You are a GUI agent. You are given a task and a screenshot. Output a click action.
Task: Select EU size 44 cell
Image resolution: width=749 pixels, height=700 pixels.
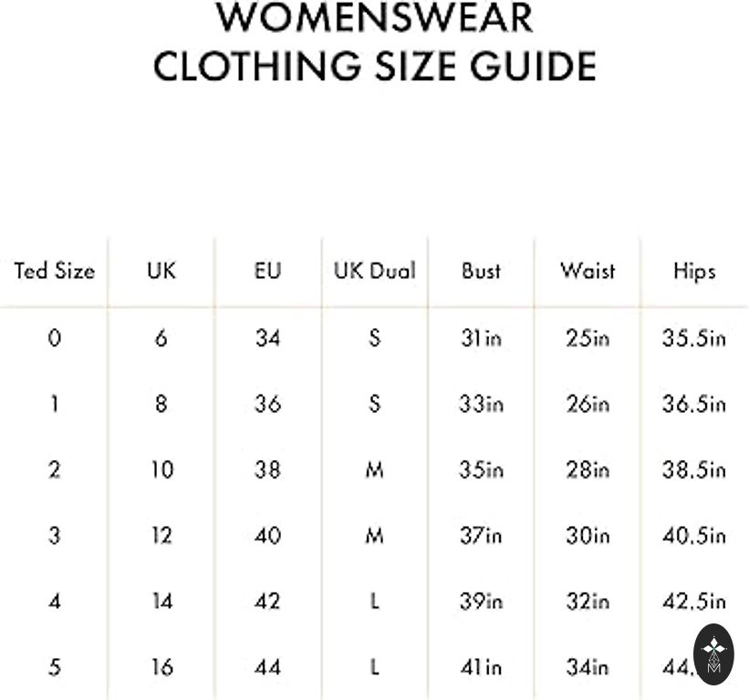pos(268,667)
